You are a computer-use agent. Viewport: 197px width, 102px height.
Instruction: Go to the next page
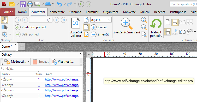(x=56, y=20)
